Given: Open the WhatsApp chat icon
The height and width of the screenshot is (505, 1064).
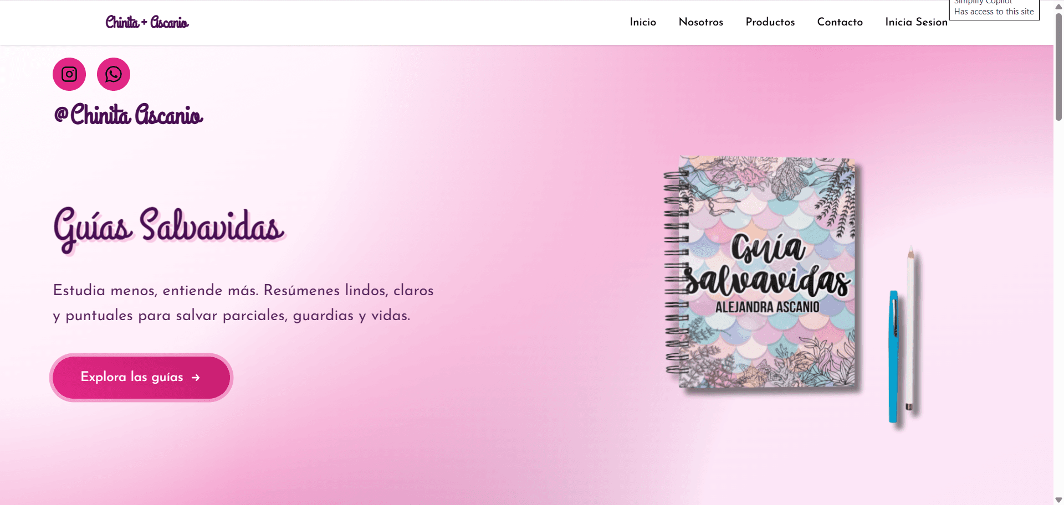Looking at the screenshot, I should point(114,74).
